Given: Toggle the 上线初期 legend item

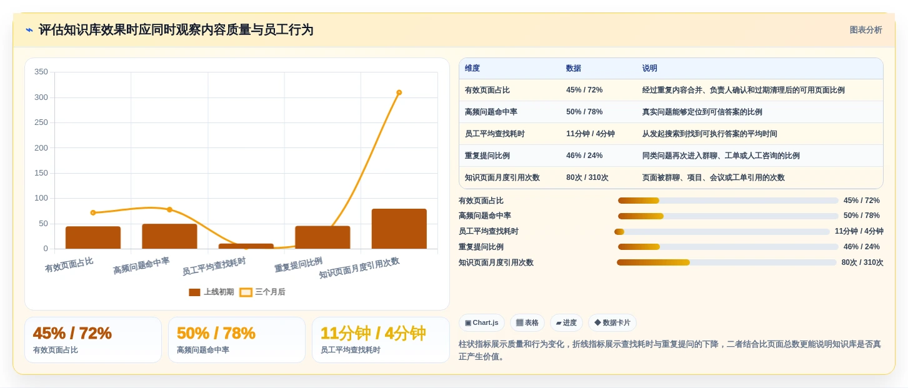Looking at the screenshot, I should click(x=211, y=292).
